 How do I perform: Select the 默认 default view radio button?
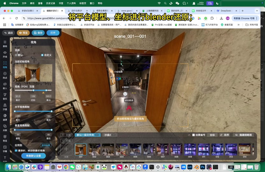click(16, 55)
